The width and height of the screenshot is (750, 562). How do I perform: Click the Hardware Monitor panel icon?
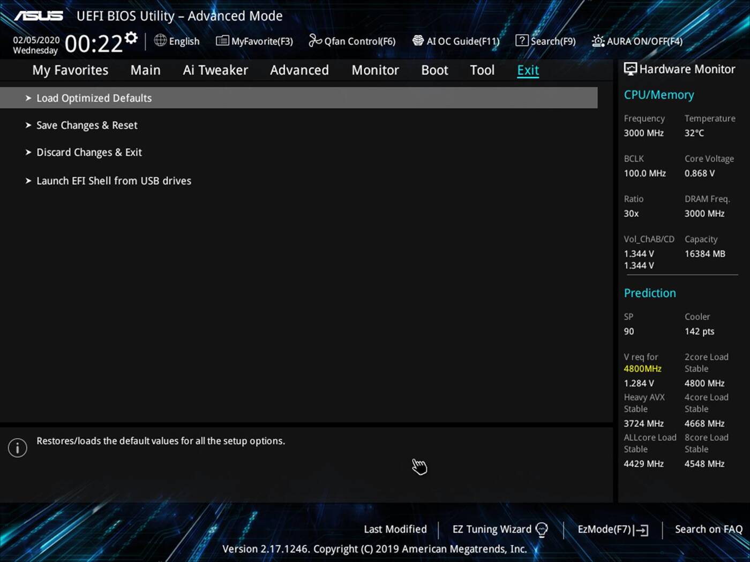pos(630,69)
